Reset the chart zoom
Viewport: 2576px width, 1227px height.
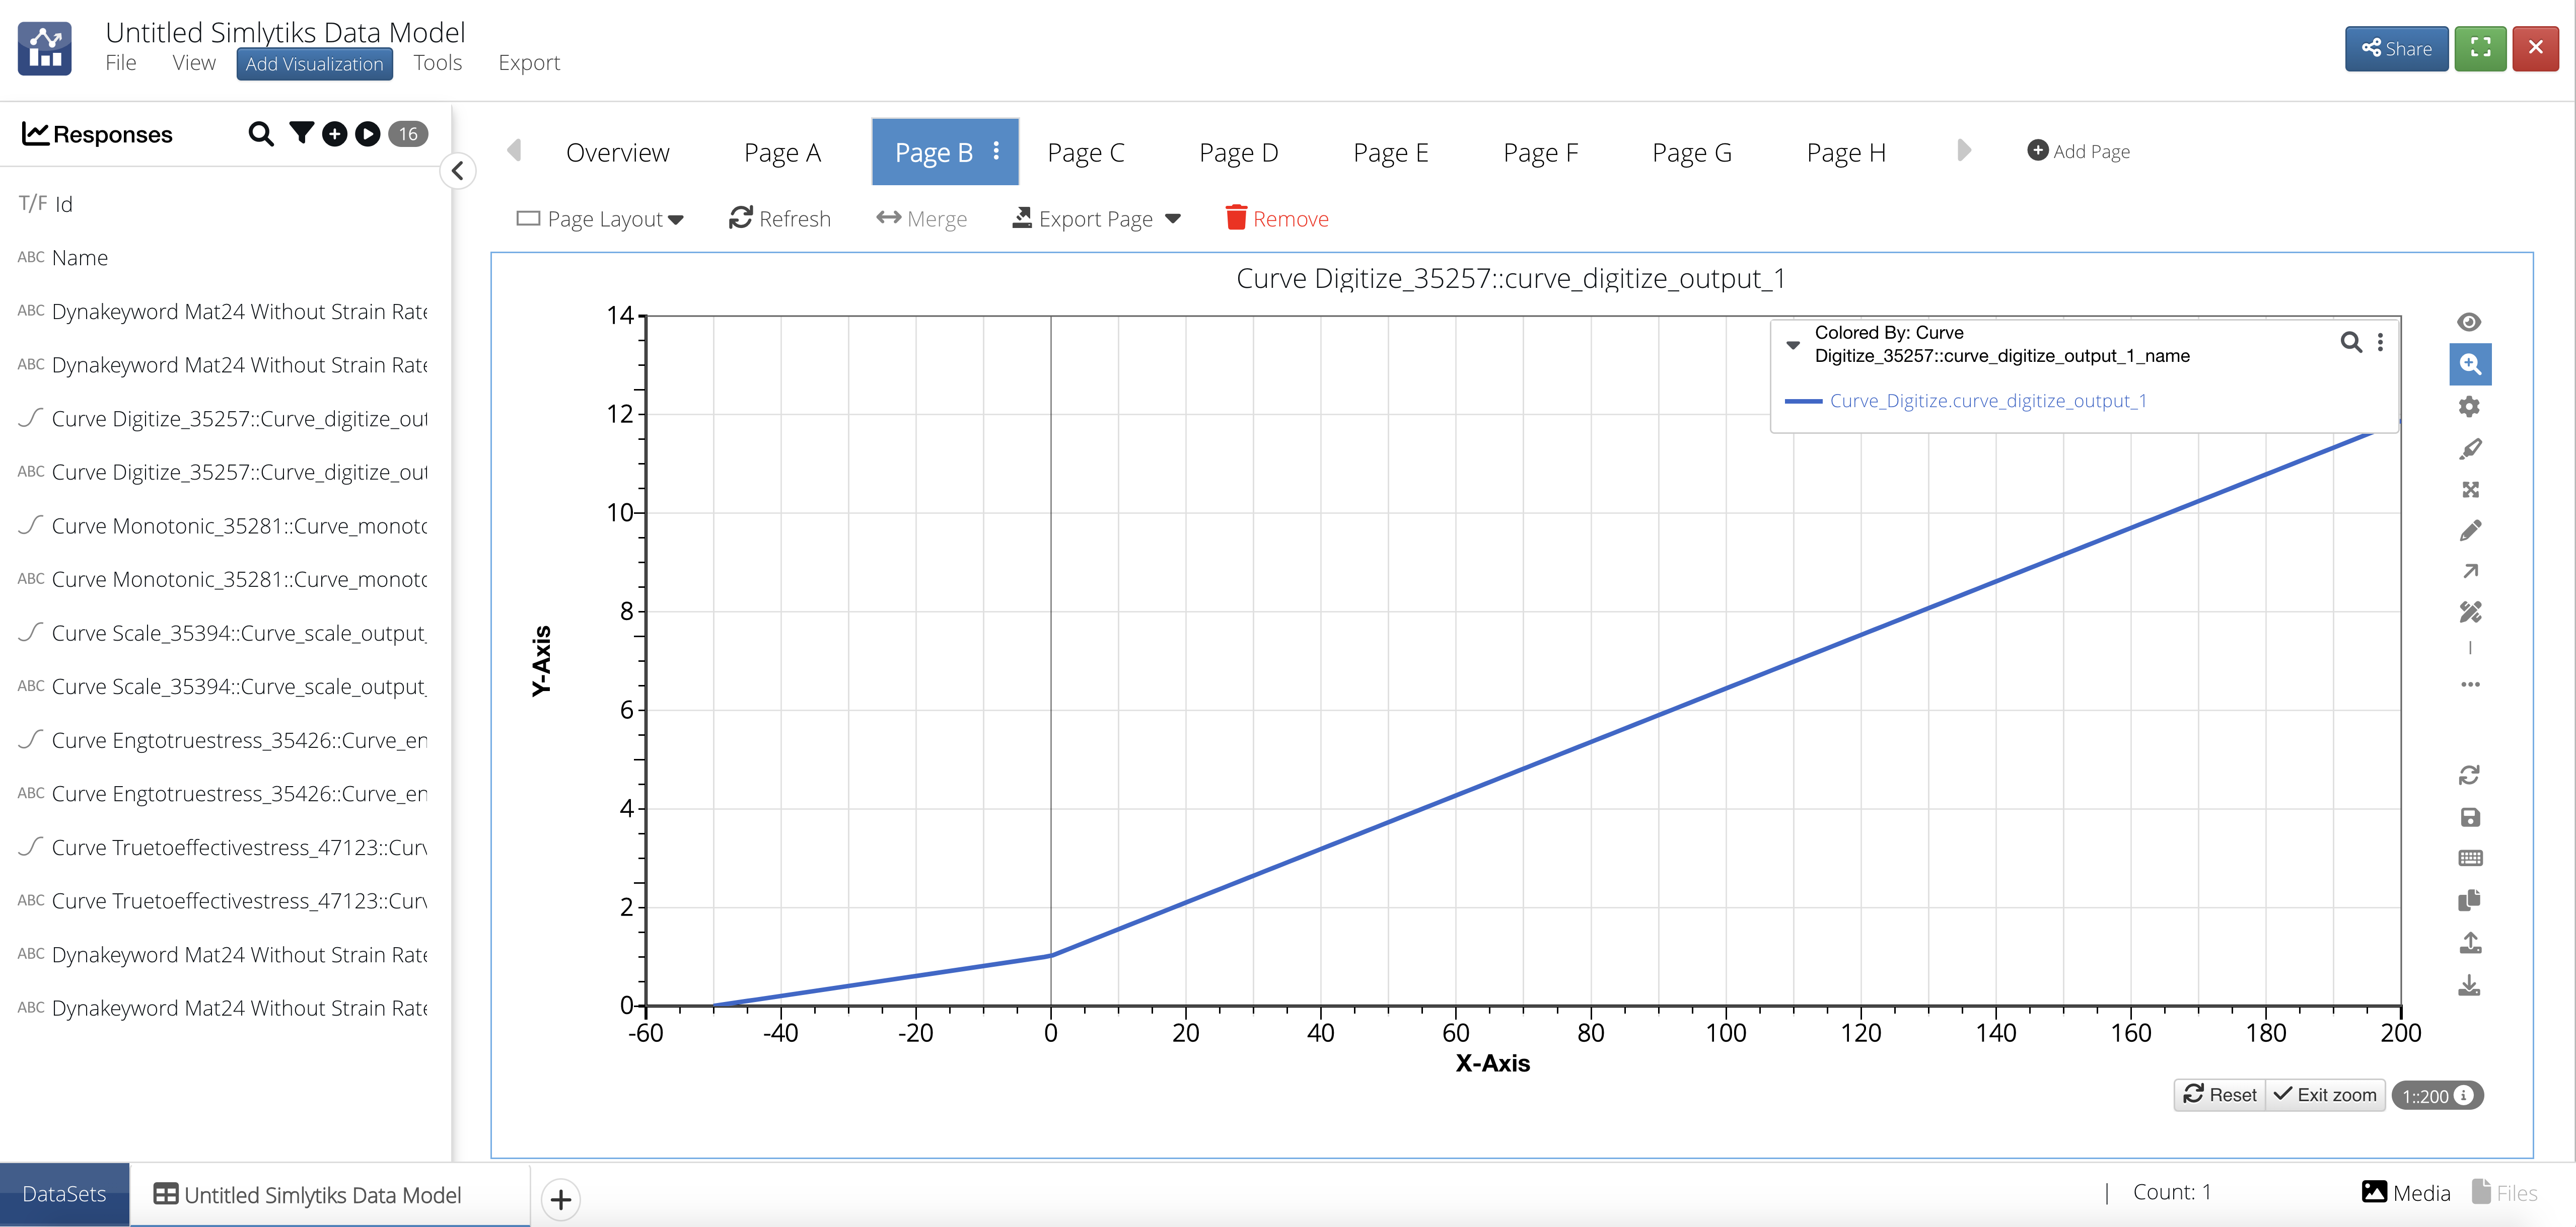pyautogui.click(x=2220, y=1095)
